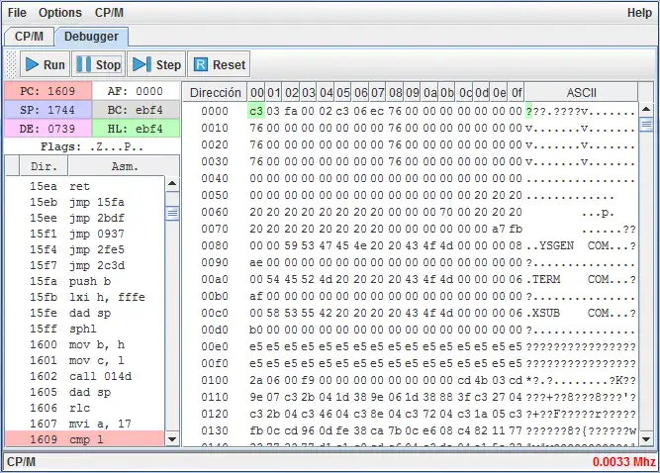This screenshot has height=473, width=660.
Task: Click the .TERM COM ASCII text
Action: pyautogui.click(x=581, y=279)
